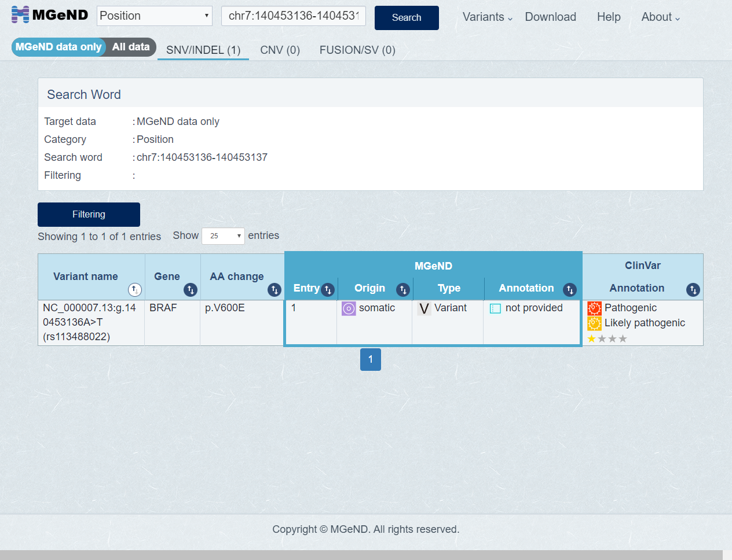Open the SNV/INDEL (1) tab
732x560 pixels.
[203, 50]
